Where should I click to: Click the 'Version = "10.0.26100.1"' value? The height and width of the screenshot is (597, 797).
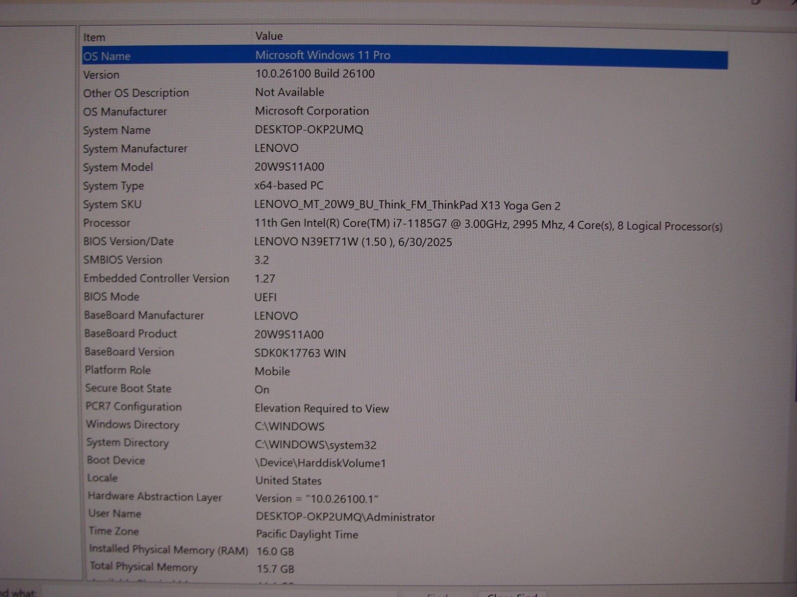[317, 498]
